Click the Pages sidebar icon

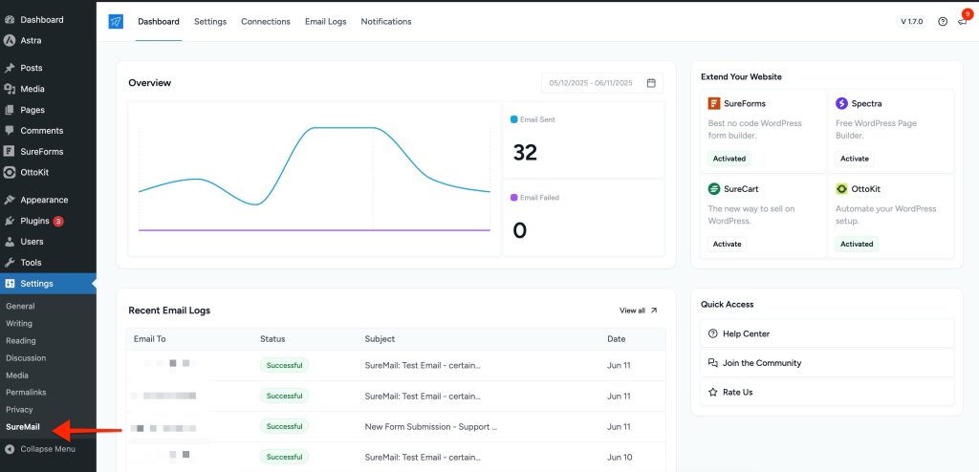pos(10,110)
